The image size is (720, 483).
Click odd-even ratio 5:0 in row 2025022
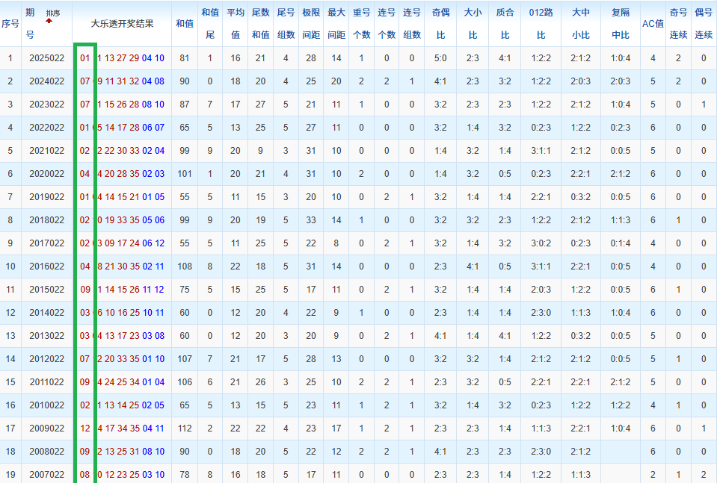pos(440,58)
